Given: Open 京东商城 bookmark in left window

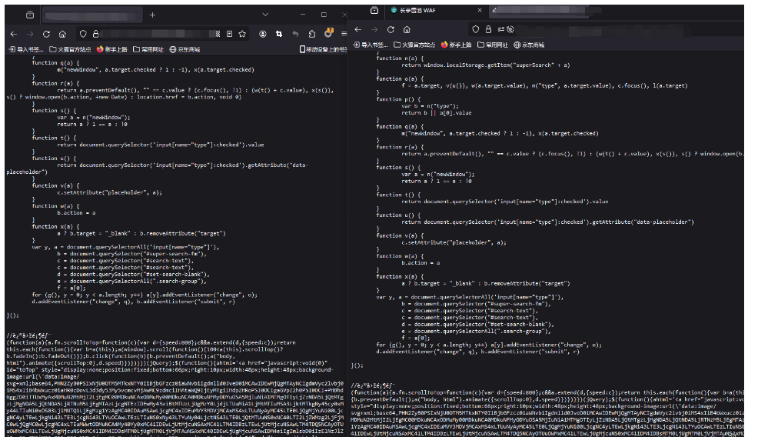Looking at the screenshot, I should [185, 49].
